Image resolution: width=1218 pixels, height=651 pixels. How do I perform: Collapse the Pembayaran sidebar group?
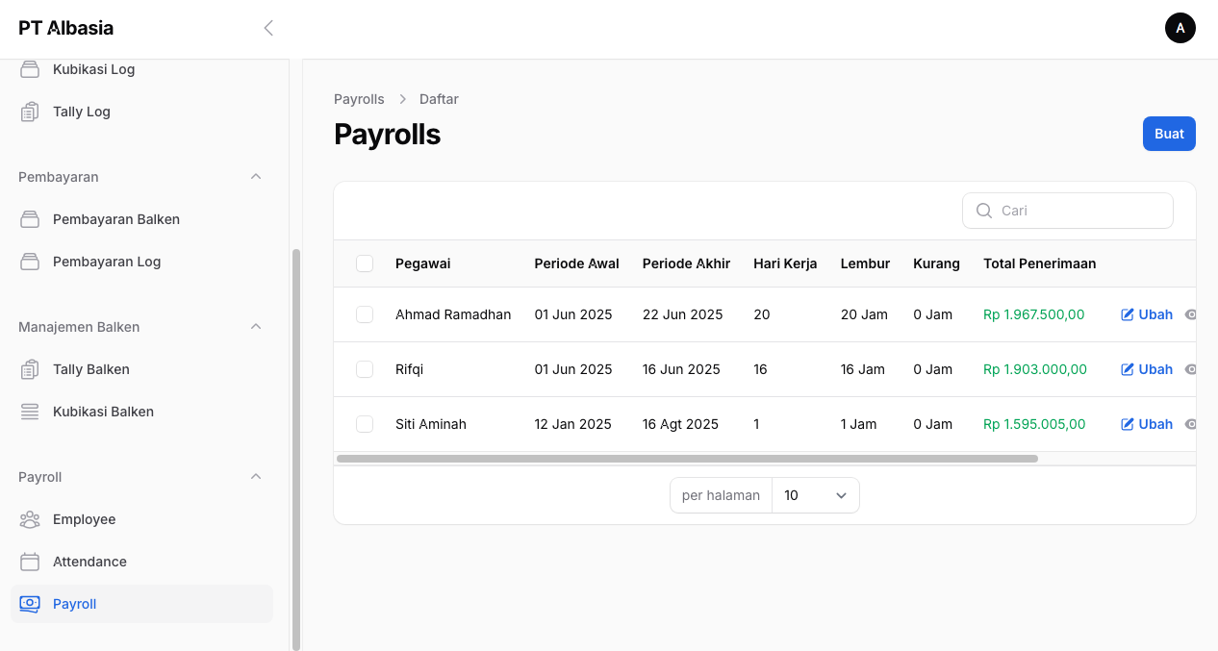pyautogui.click(x=256, y=177)
